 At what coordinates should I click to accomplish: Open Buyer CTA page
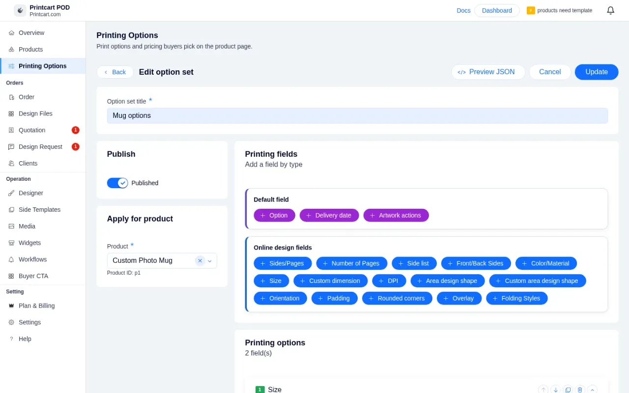43,276
